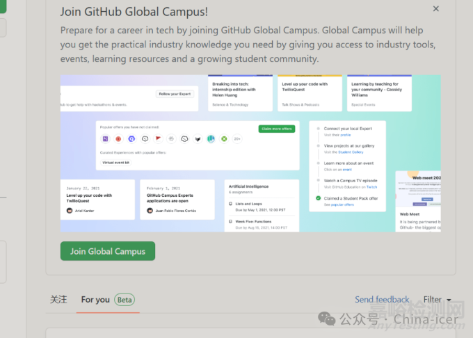Click the Global Campus preview image
Viewport: 473px width, 338px height.
(x=250, y=153)
